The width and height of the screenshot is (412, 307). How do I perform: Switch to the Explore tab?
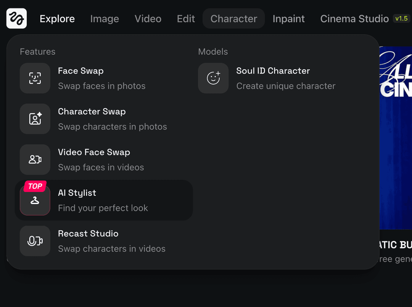click(x=57, y=18)
